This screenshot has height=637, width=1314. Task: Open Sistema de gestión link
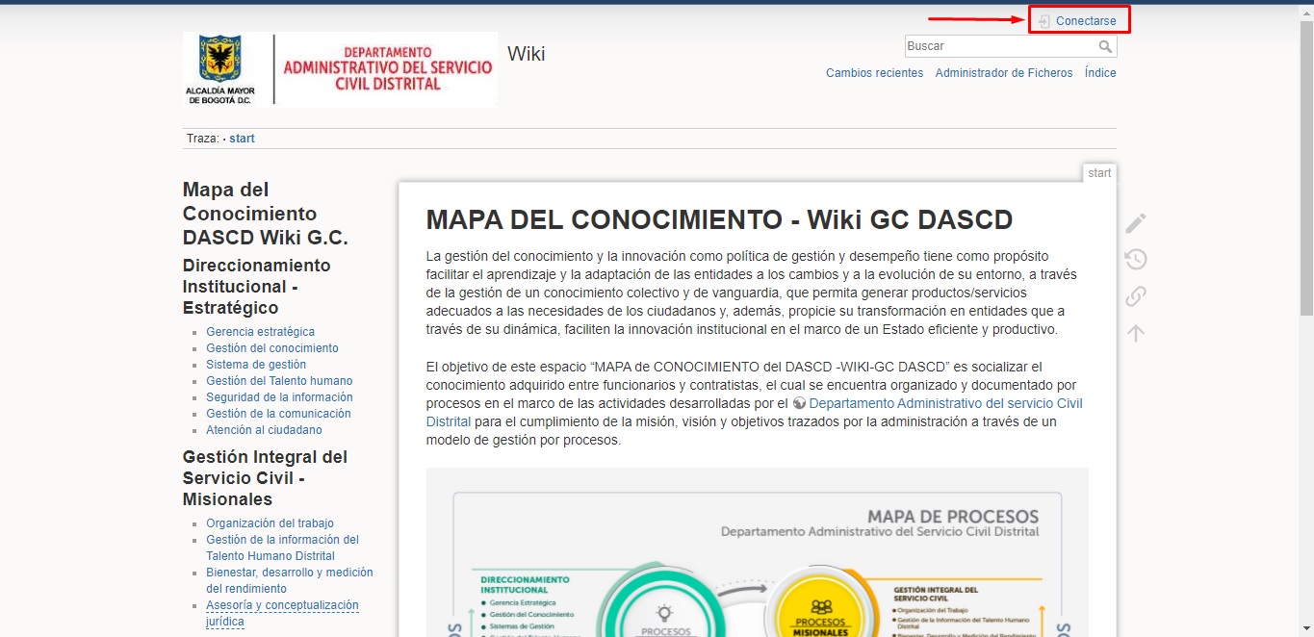point(256,365)
